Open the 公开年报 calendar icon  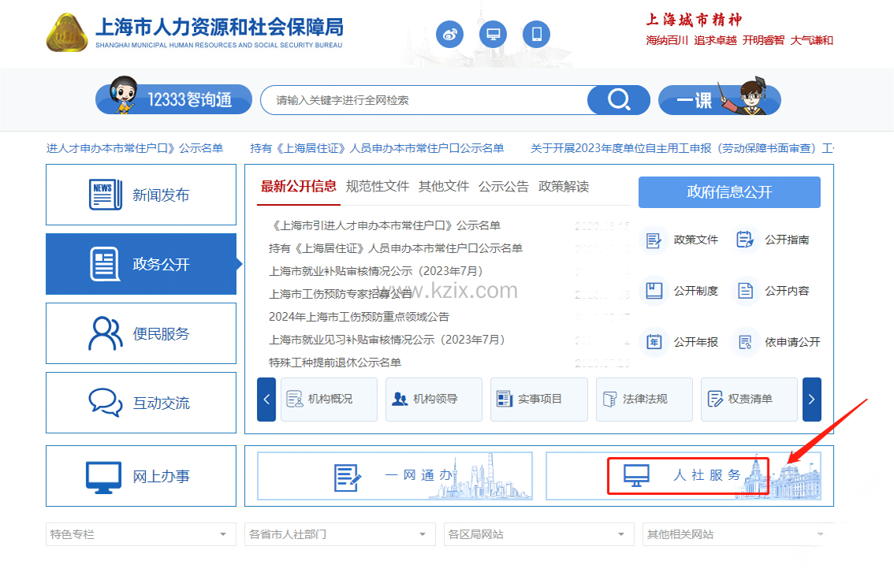pos(654,342)
